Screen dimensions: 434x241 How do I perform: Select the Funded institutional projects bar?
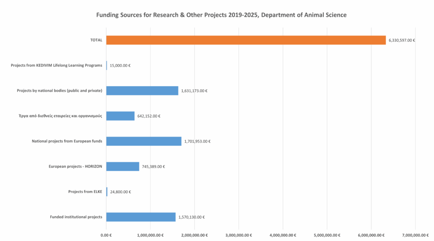[141, 217]
